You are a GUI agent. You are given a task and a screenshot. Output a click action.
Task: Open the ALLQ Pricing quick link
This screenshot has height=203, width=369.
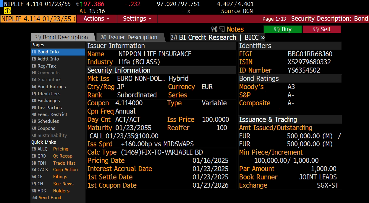pyautogui.click(x=50, y=149)
